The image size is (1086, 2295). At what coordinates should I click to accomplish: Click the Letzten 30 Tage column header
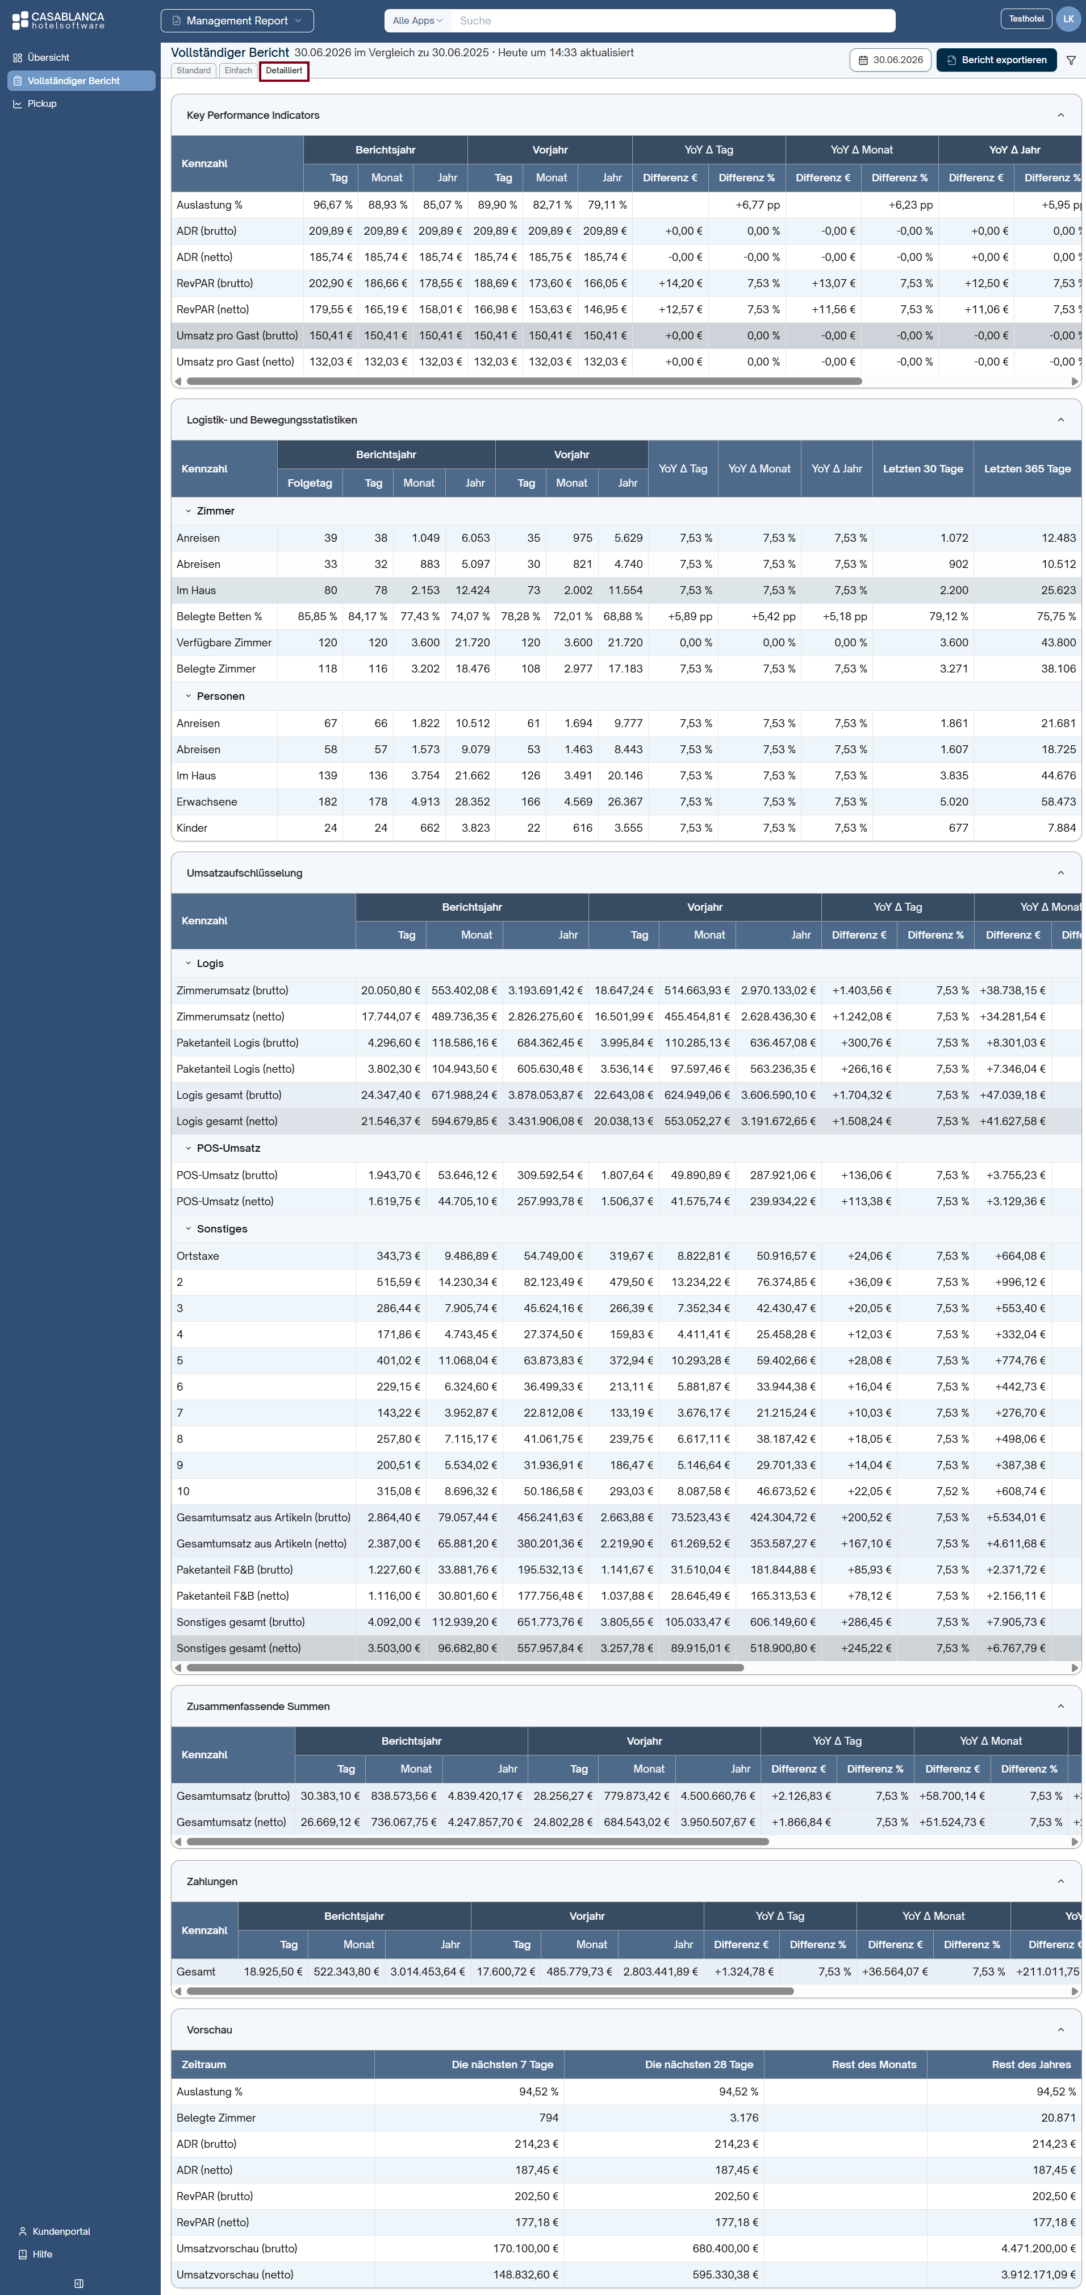pos(922,468)
